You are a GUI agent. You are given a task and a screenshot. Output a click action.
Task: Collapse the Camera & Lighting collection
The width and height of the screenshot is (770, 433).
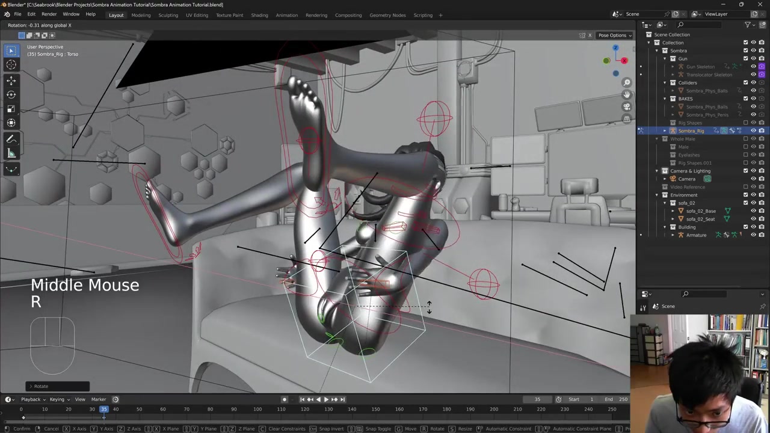point(657,171)
